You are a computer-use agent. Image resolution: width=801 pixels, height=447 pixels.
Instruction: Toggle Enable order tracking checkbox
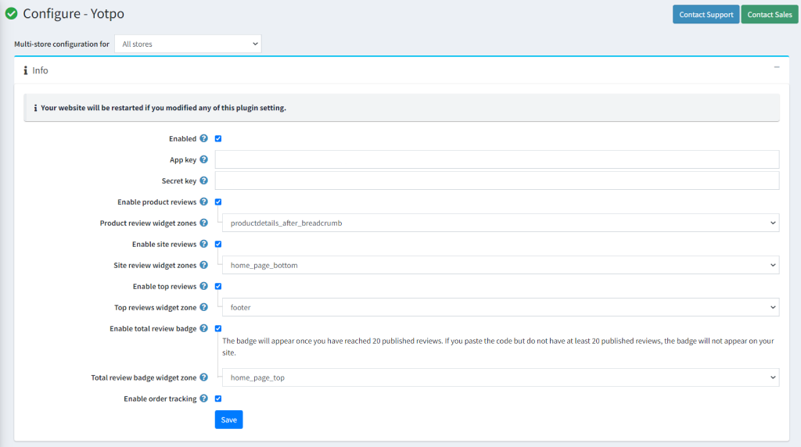tap(218, 399)
